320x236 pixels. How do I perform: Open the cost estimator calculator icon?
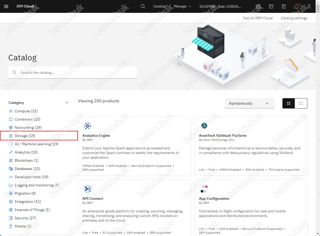[284, 6]
